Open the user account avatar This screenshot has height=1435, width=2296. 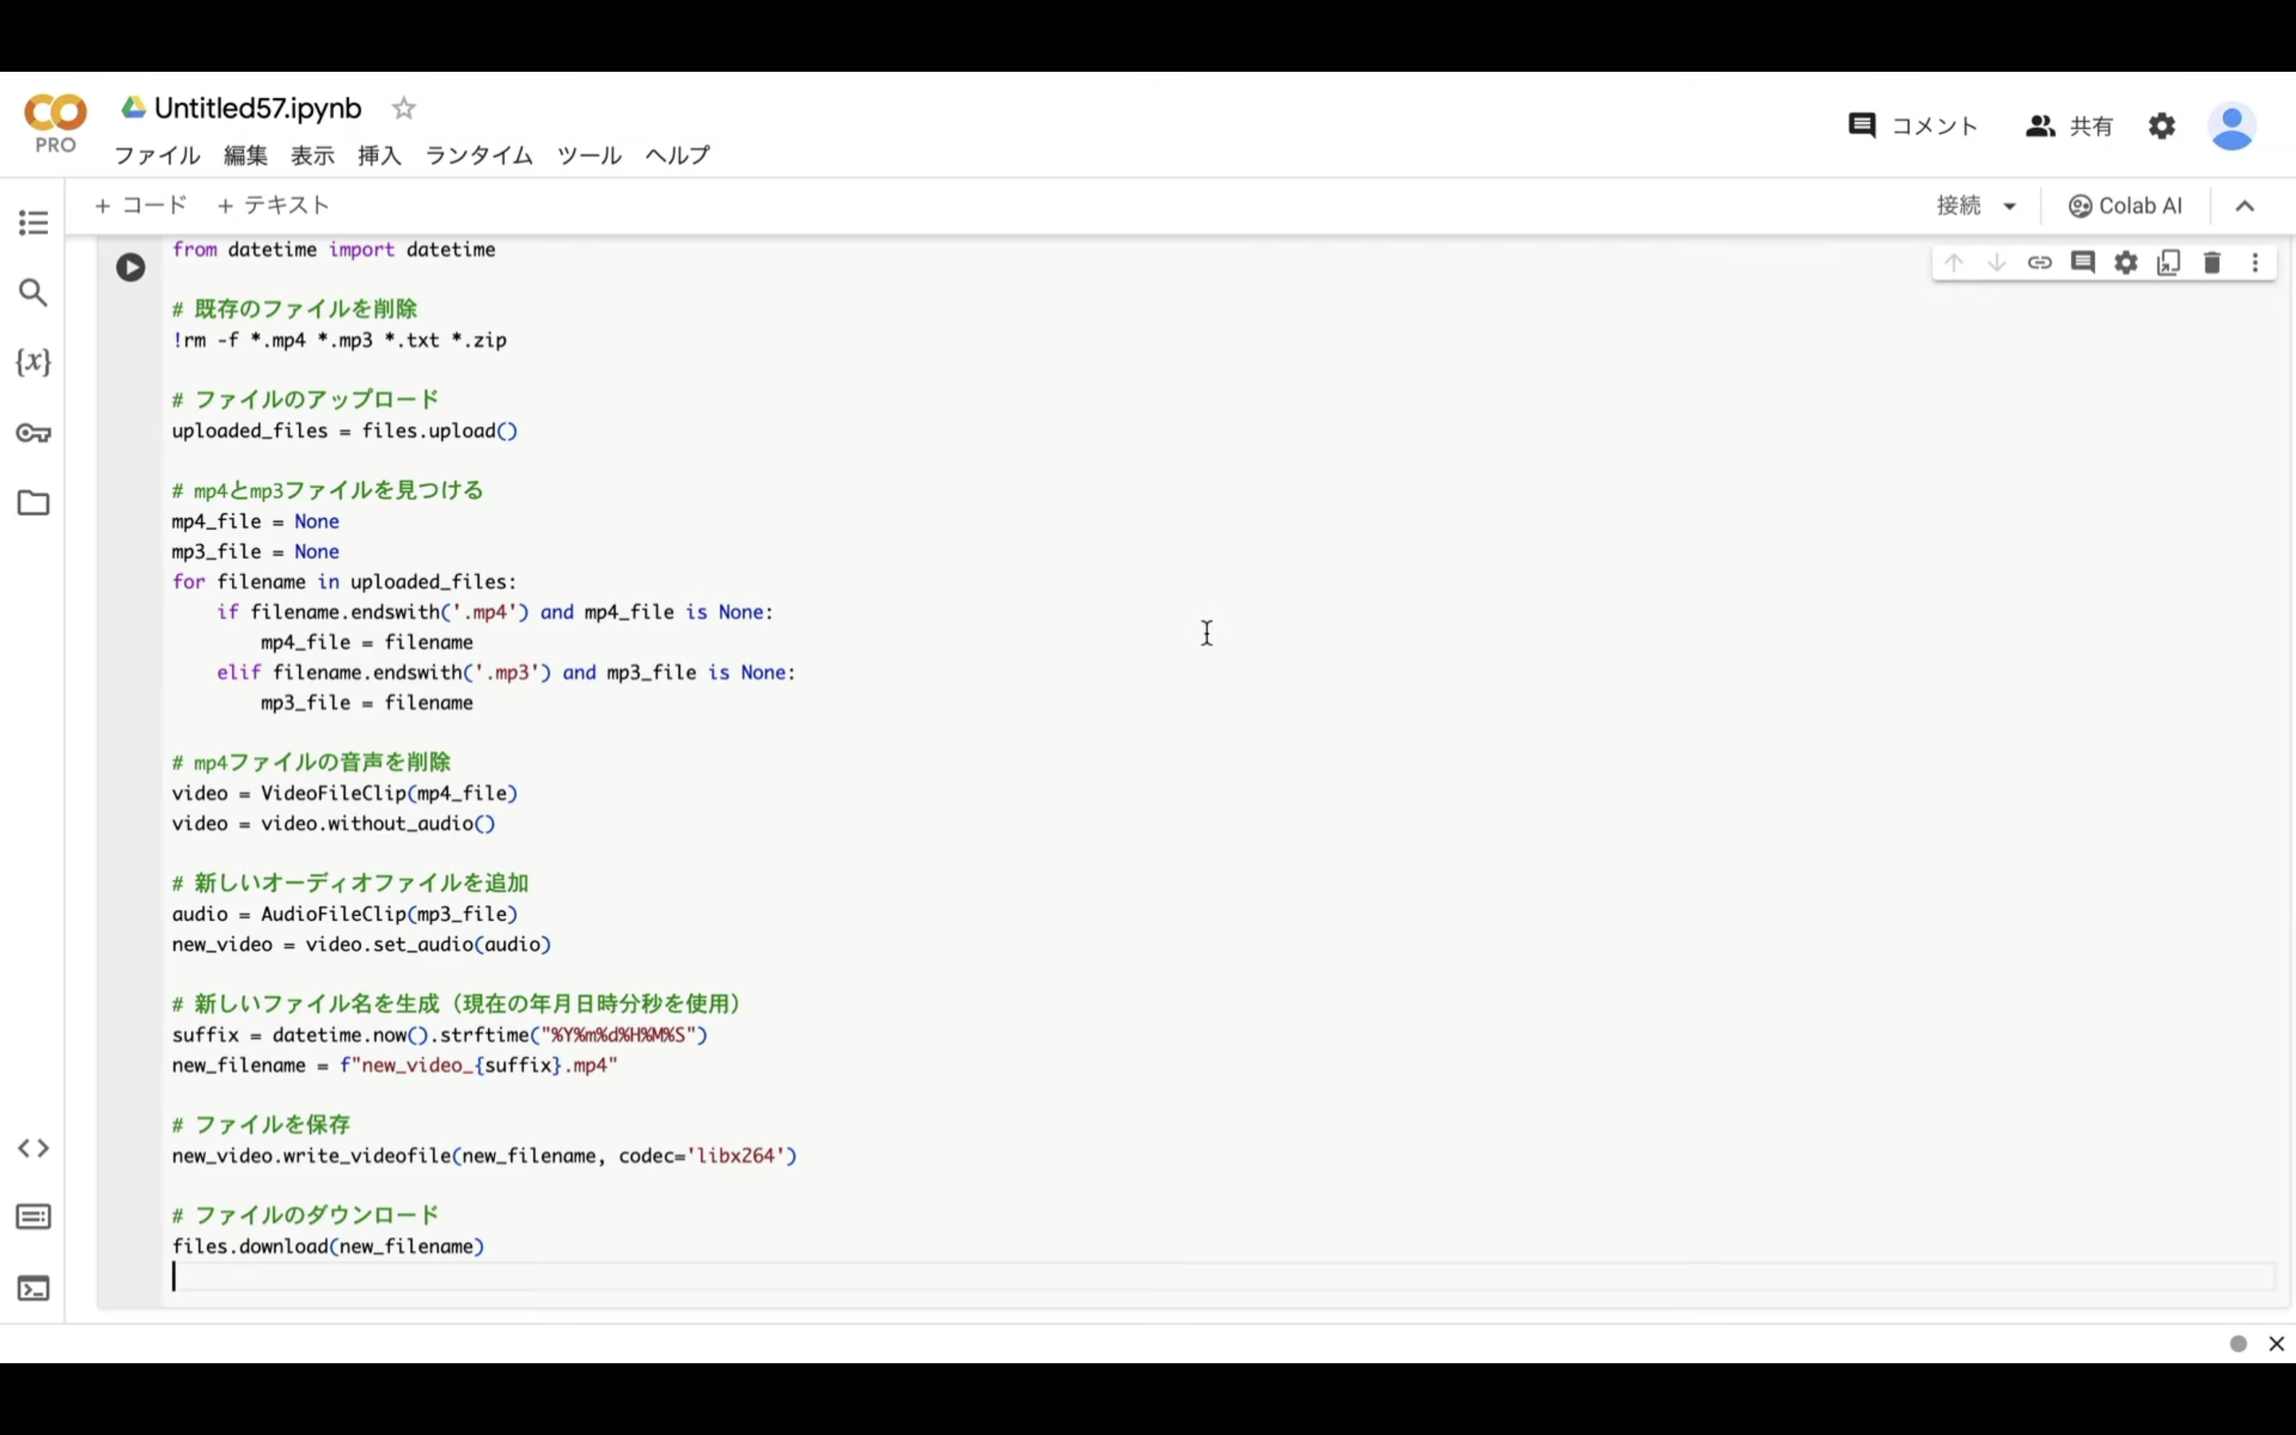pyautogui.click(x=2231, y=126)
